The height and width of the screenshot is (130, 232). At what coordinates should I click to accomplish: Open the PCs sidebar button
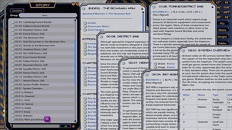point(222,23)
